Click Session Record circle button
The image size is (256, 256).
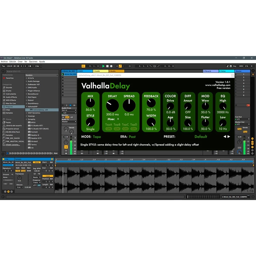[130, 66]
